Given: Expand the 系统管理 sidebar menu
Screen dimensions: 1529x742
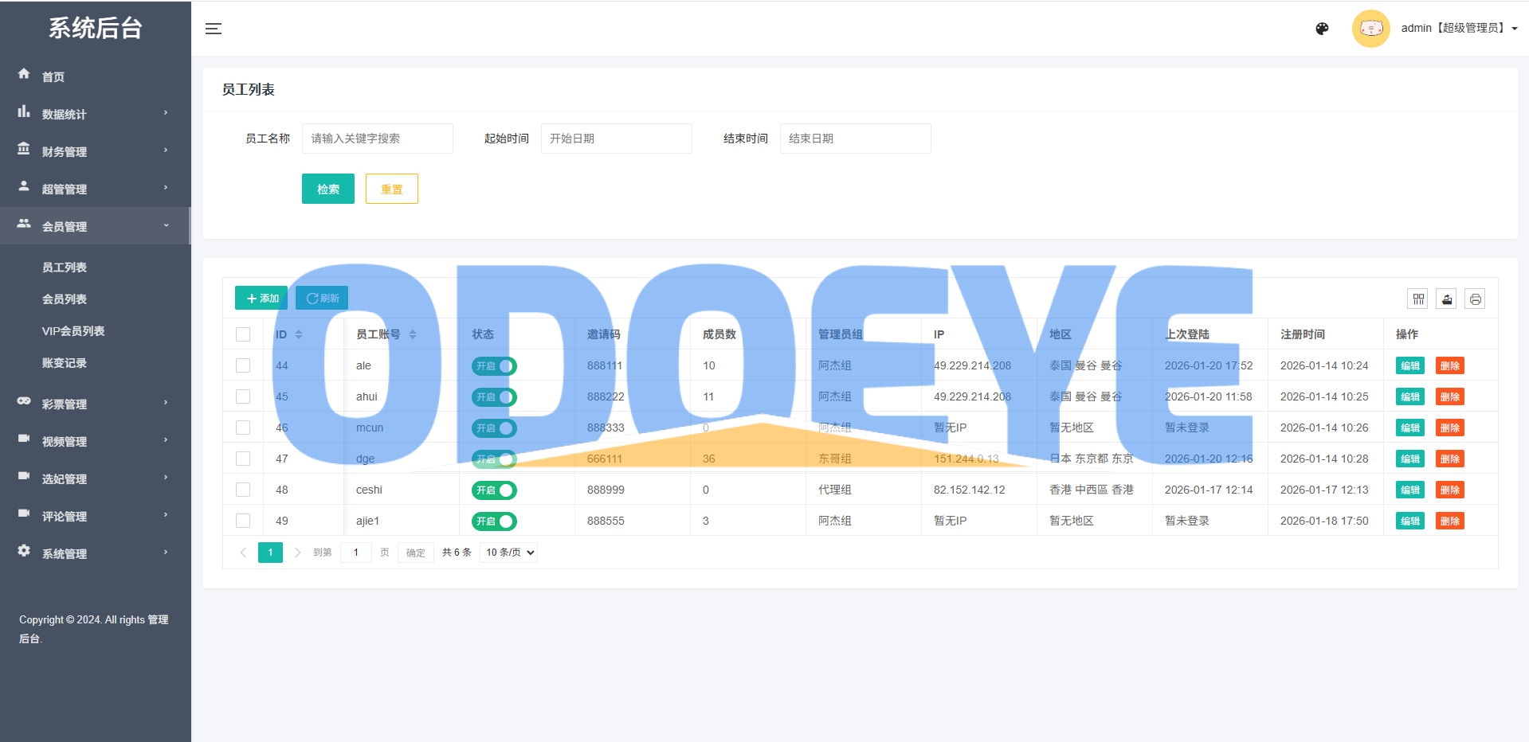Looking at the screenshot, I should click(94, 553).
